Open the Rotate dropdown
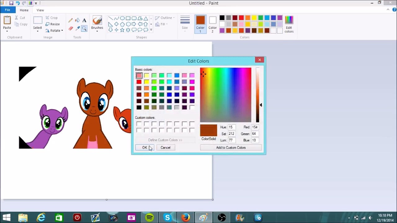397x223 pixels. point(54,30)
